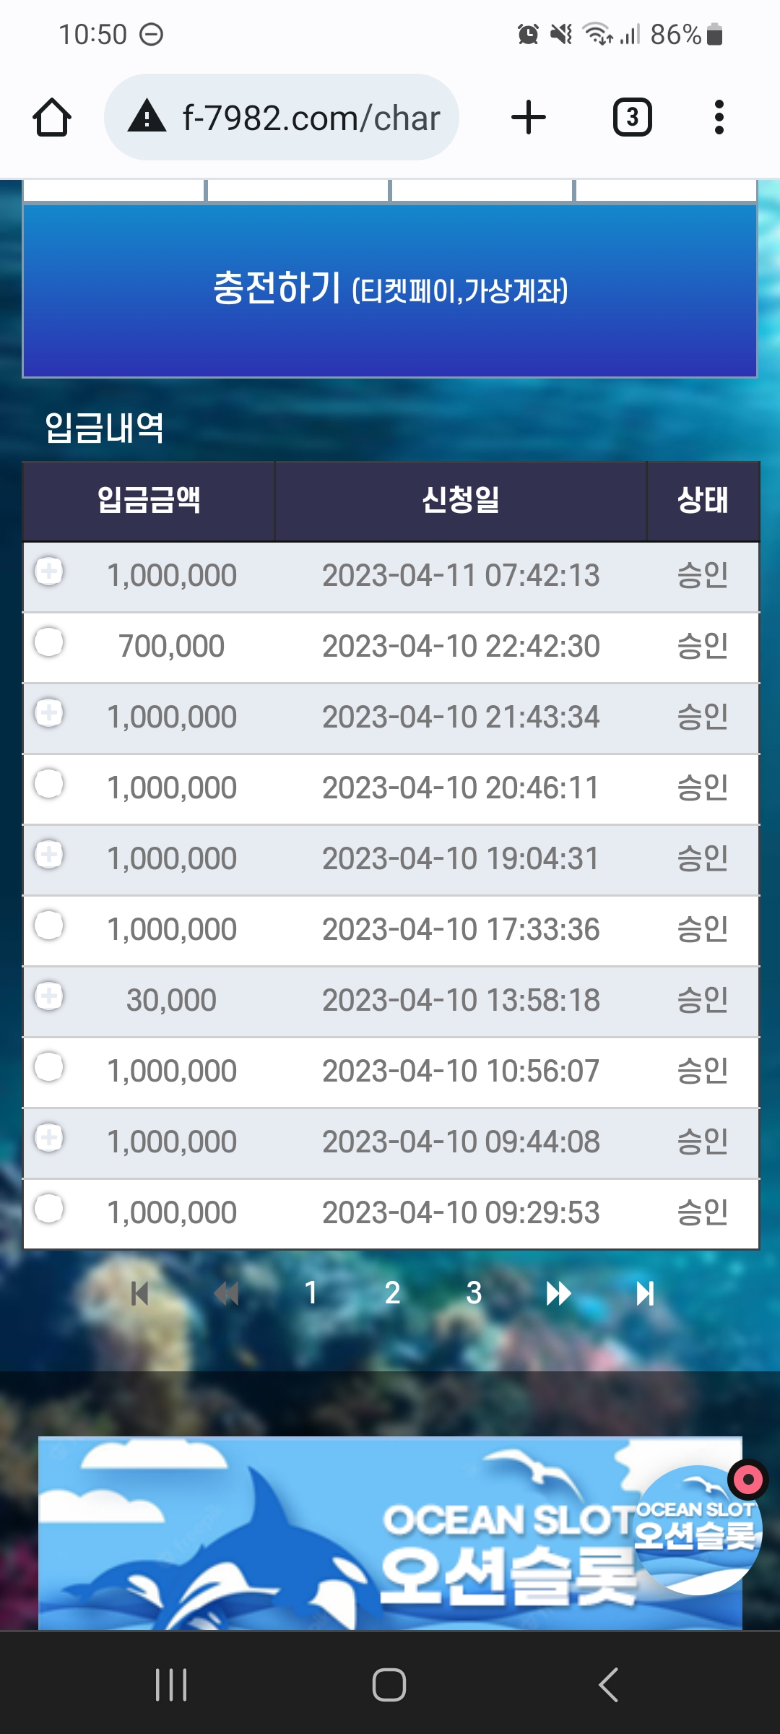The image size is (780, 1734).
Task: Open the tab switcher showing 3 tabs
Action: pyautogui.click(x=633, y=118)
